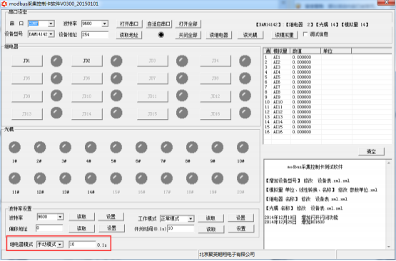Click the optocoupler 5# indicator lamp

(x=116, y=147)
